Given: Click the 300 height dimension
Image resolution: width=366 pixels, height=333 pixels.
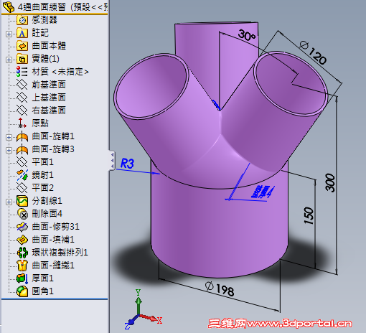Looking at the screenshot, I should tap(330, 183).
